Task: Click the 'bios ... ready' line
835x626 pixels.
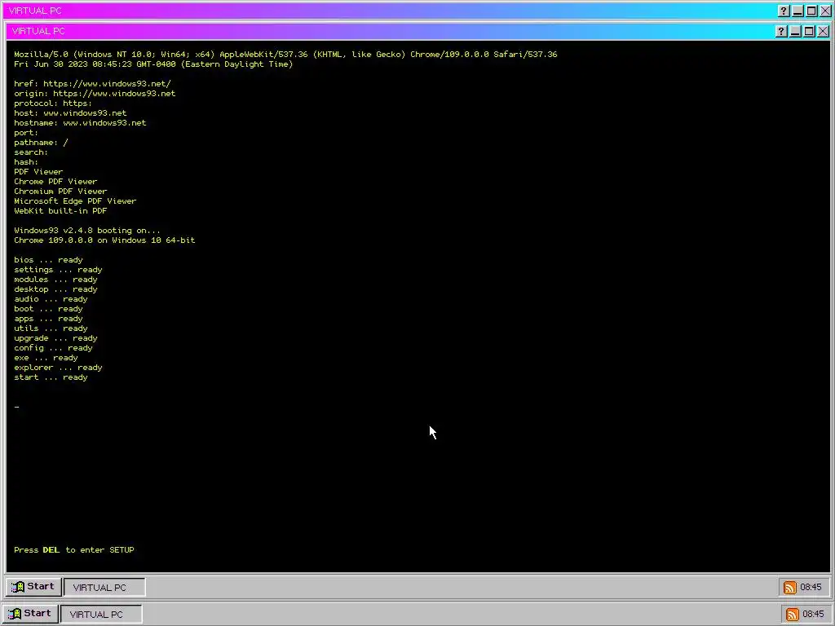Action: point(48,260)
